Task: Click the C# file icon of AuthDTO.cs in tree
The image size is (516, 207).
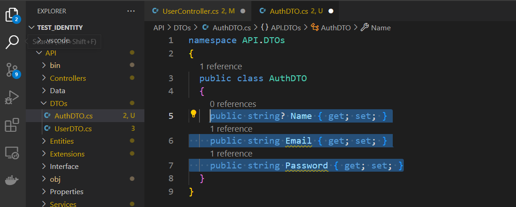Action: click(x=47, y=116)
